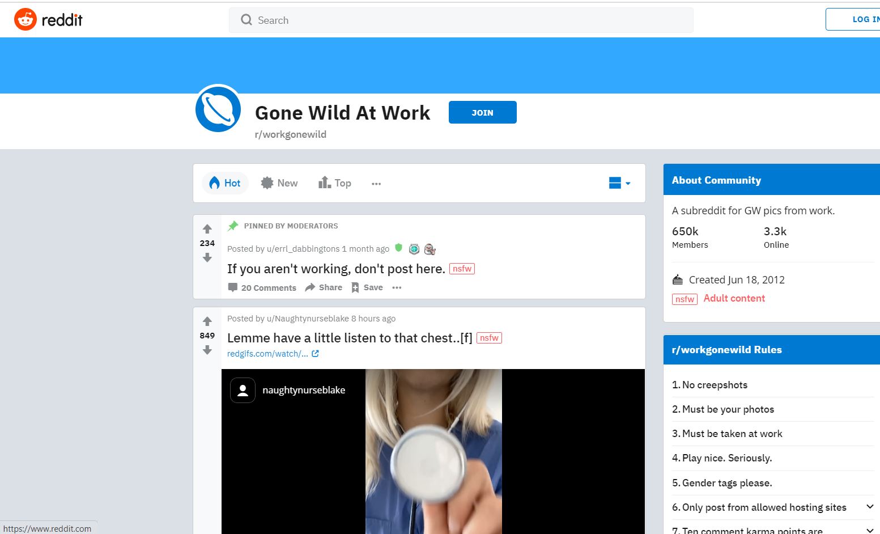The image size is (880, 534).
Task: Click the nsfw tag on the chest post
Action: click(489, 338)
